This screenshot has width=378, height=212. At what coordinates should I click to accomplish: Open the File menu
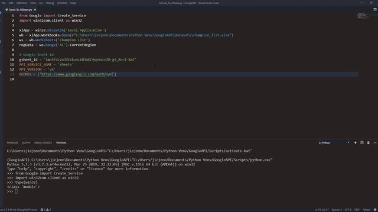[x=4, y=3]
